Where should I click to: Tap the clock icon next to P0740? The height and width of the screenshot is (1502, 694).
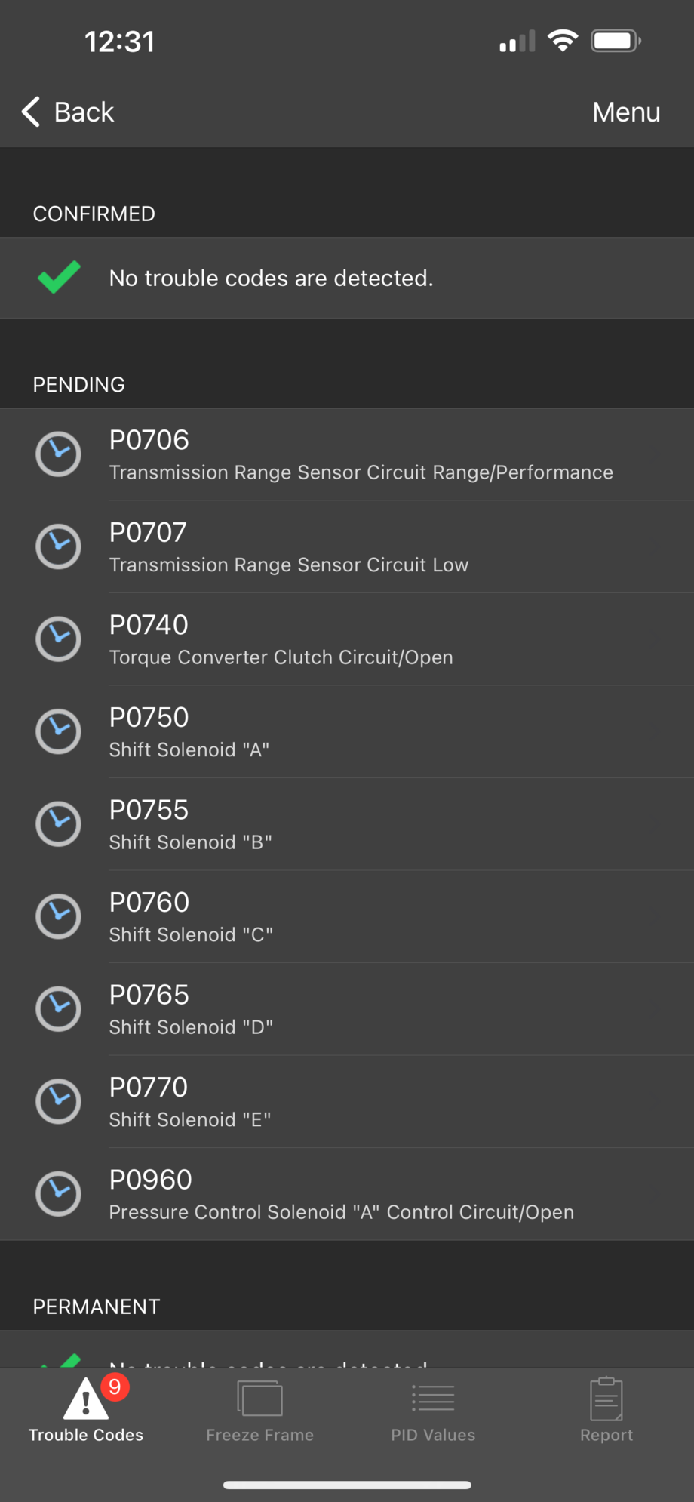58,639
